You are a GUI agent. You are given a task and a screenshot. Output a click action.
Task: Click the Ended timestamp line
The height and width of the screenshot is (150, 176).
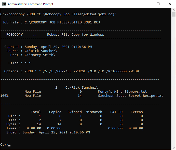point(48,132)
